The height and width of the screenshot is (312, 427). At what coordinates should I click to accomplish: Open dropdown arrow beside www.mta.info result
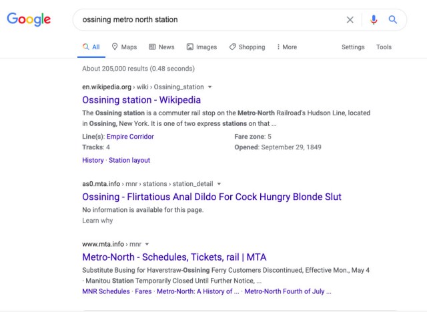pos(147,244)
